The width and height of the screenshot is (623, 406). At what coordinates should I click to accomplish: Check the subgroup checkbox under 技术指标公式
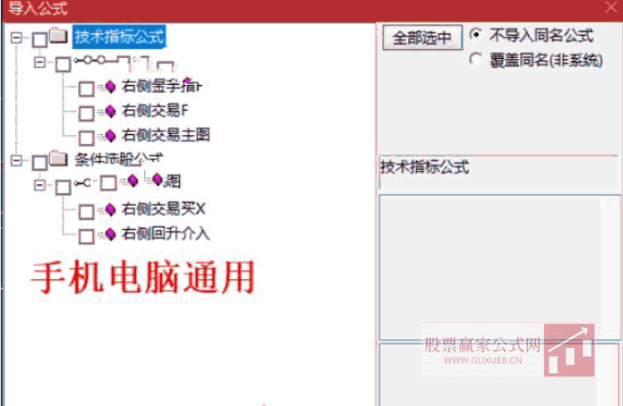pyautogui.click(x=64, y=64)
